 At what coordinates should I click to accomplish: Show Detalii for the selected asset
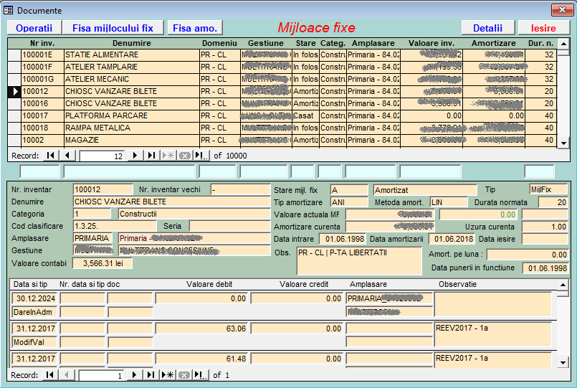pos(487,28)
